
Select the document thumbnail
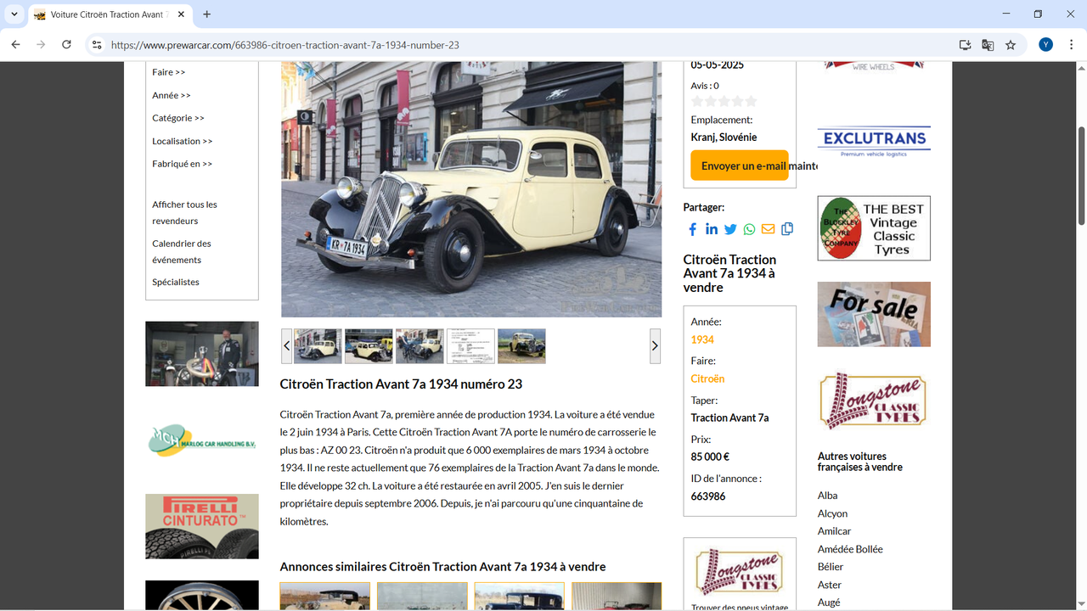click(x=470, y=346)
